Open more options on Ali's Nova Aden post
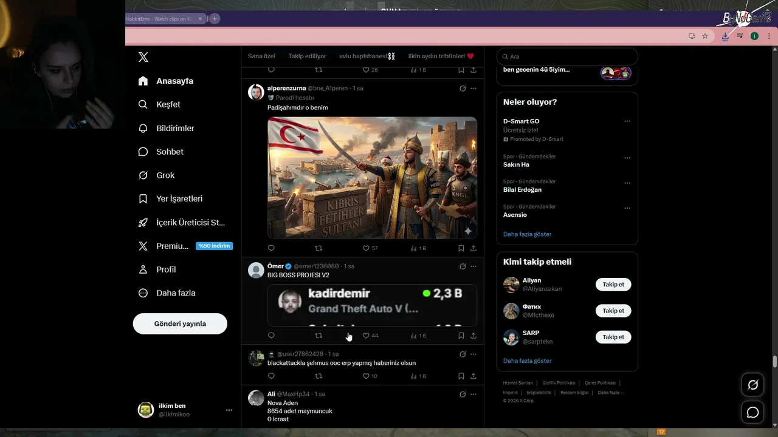The width and height of the screenshot is (778, 437). [473, 394]
